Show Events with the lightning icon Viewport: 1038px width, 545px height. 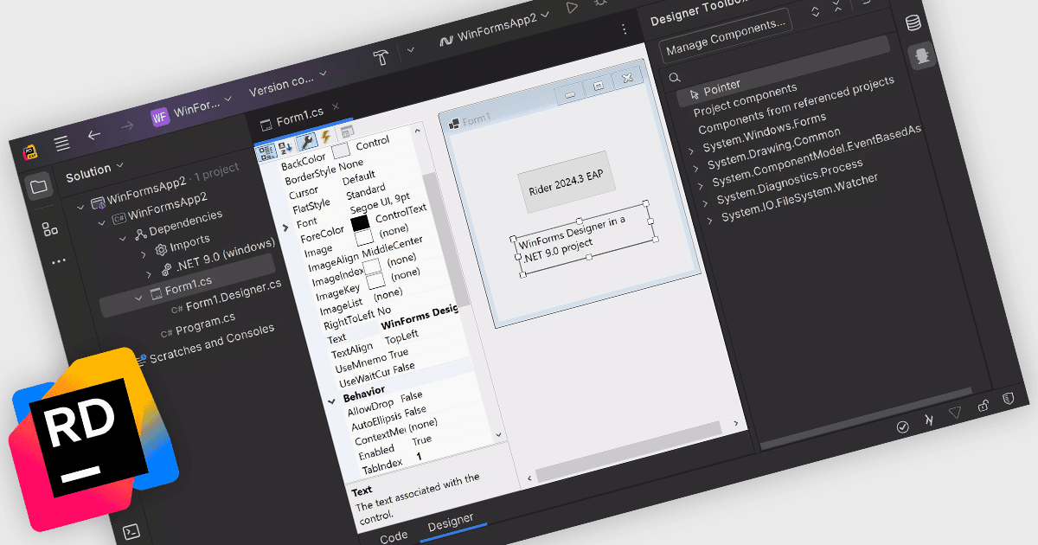click(325, 138)
